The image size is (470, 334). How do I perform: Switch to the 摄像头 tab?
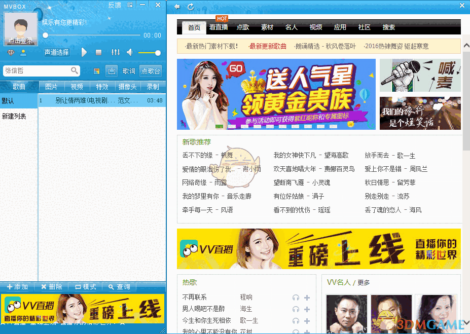click(x=127, y=87)
